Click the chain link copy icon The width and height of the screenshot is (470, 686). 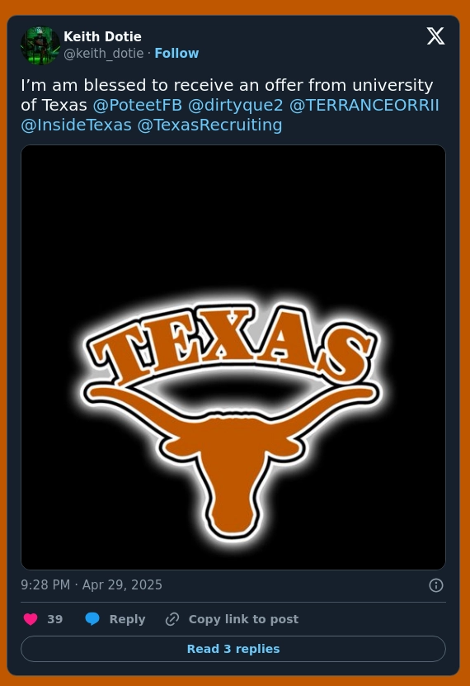[x=172, y=619]
